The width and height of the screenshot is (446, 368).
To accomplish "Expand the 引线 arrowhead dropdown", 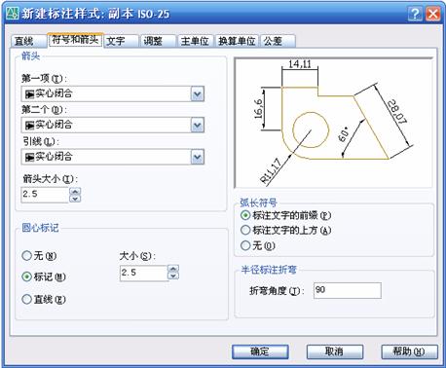I will 198,157.
